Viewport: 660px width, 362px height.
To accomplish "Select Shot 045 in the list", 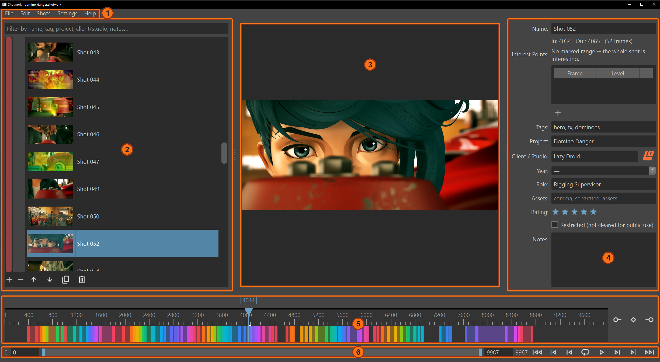I will pyautogui.click(x=123, y=107).
